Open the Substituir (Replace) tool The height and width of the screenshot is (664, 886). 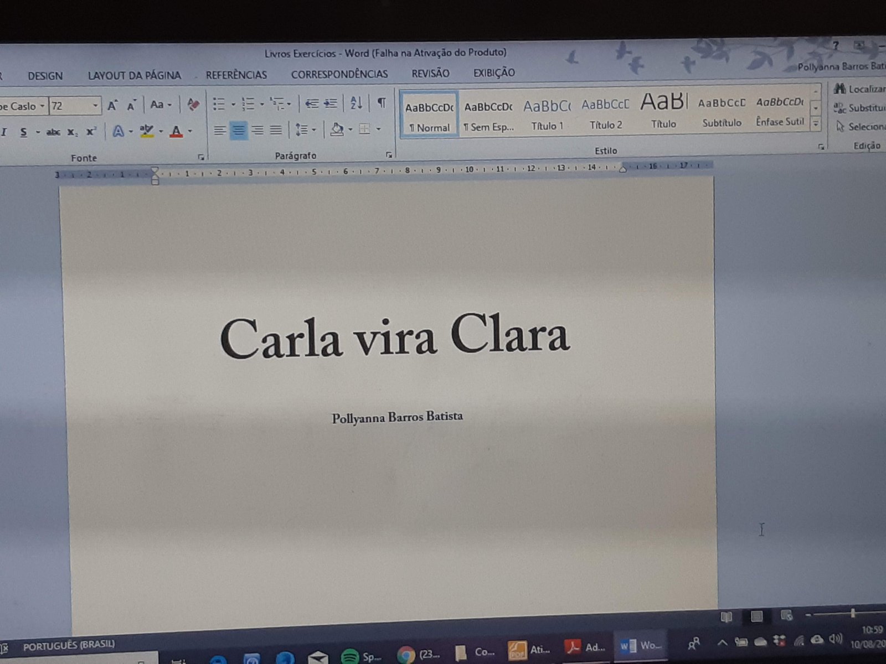coord(859,108)
